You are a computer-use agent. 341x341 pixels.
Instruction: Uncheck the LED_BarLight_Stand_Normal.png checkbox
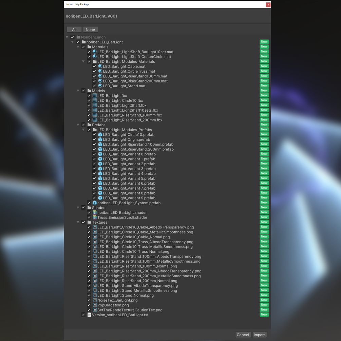89,295
